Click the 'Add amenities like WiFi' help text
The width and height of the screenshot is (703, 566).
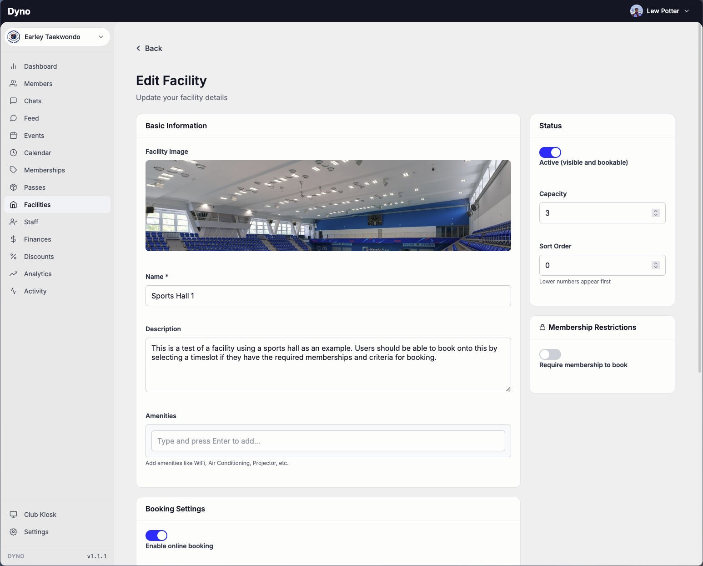217,463
